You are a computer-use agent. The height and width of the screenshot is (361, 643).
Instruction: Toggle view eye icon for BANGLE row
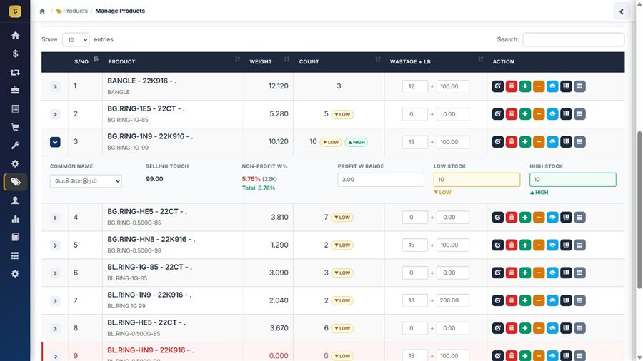pyautogui.click(x=552, y=86)
